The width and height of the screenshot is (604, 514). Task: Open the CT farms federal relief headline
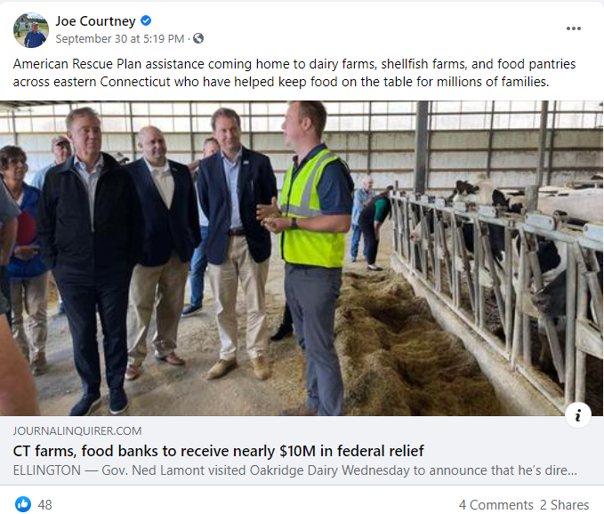coord(218,450)
